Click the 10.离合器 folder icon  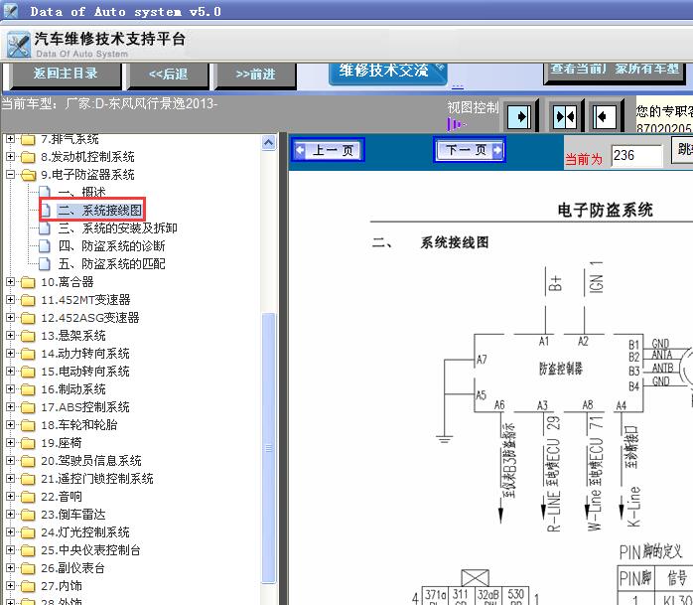[x=28, y=282]
